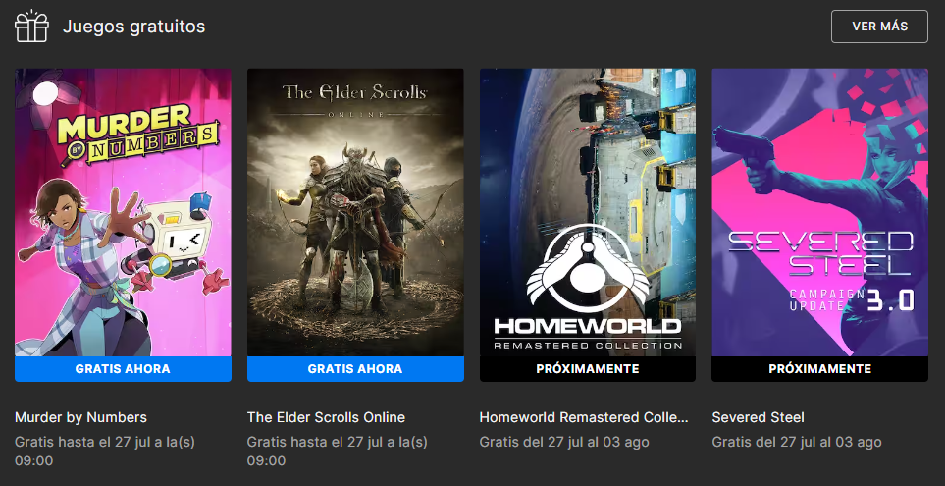Open the Murder by Numbers cover art
Viewport: 945px width, 486px height.
[x=123, y=212]
